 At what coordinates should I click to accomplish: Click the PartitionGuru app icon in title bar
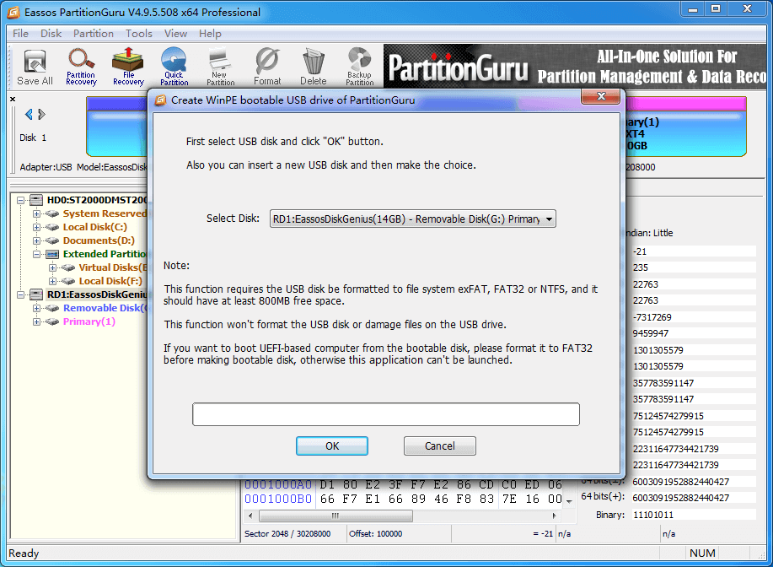[x=13, y=12]
